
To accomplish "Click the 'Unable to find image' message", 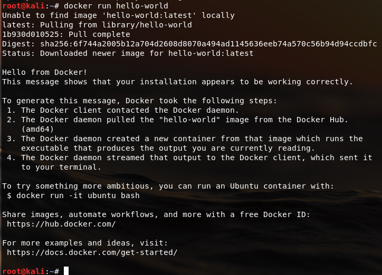I will click(x=118, y=15).
